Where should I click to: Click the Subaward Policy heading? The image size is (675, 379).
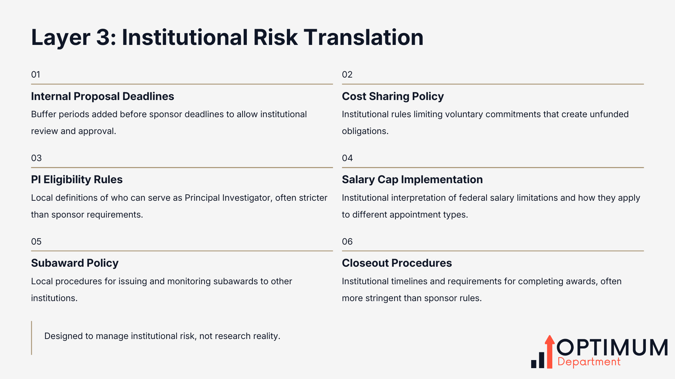[75, 263]
